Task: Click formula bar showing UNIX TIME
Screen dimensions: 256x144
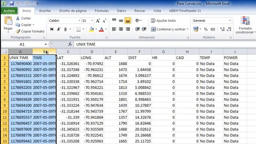Action: pyautogui.click(x=165, y=44)
